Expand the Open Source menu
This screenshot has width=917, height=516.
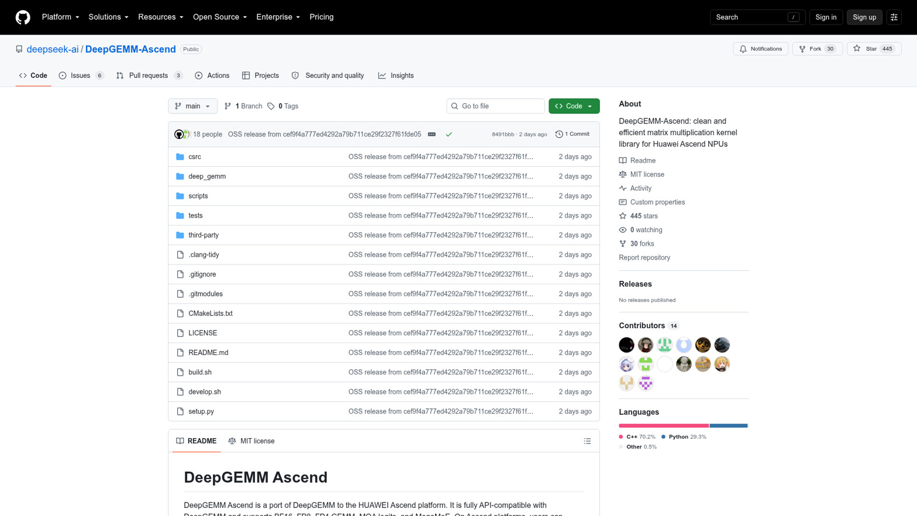[219, 17]
